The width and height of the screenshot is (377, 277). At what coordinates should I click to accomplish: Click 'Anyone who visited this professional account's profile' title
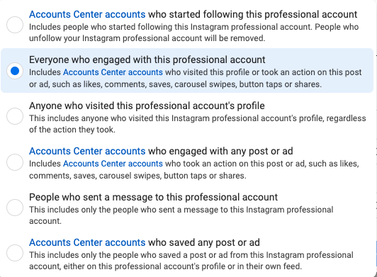tap(147, 106)
